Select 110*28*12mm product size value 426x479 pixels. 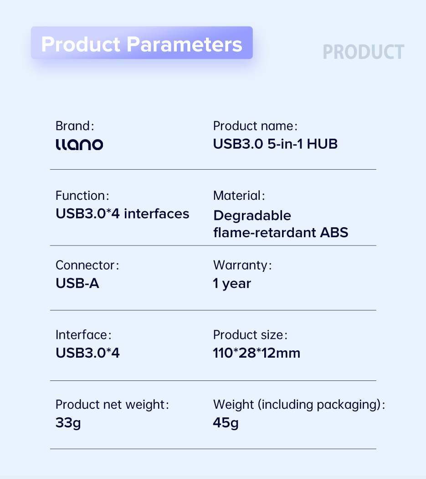[257, 353]
